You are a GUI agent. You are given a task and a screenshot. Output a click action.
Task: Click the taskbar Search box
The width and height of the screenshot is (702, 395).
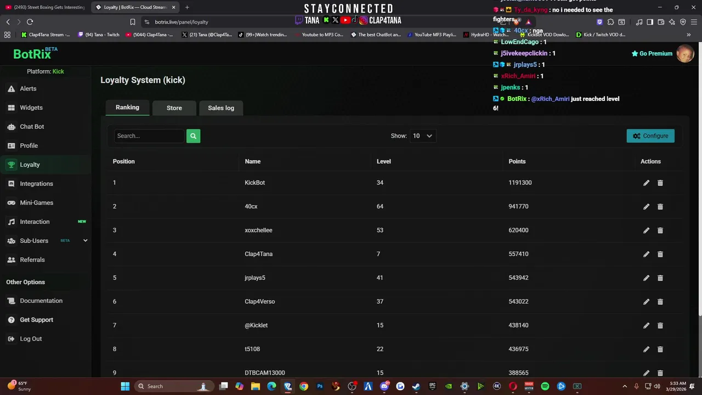[x=173, y=386]
